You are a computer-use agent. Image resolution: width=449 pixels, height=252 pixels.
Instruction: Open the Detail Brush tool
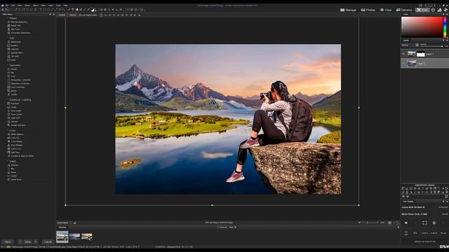(x=15, y=179)
